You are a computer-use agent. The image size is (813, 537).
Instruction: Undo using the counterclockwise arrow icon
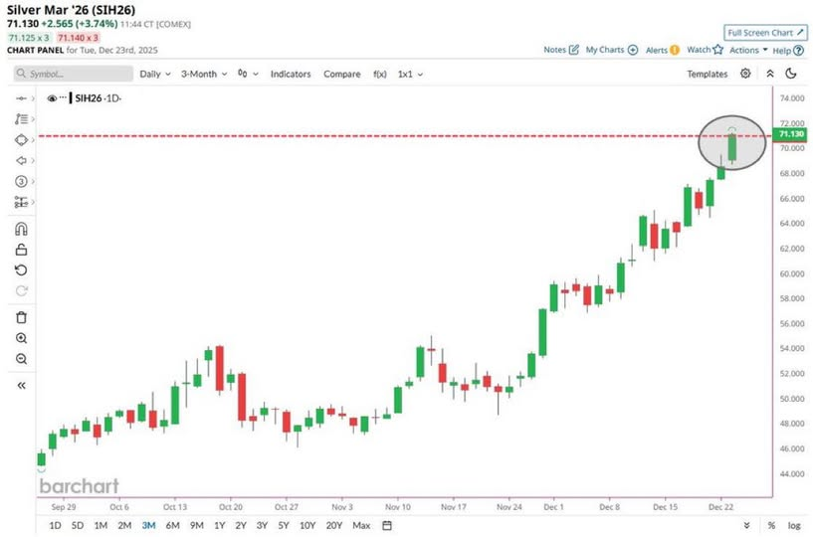pos(21,270)
